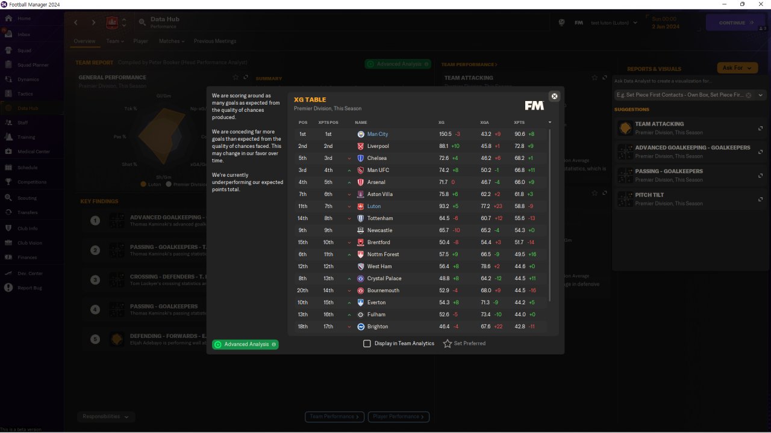Open the Ask For dropdown
This screenshot has width=771, height=433.
737,68
